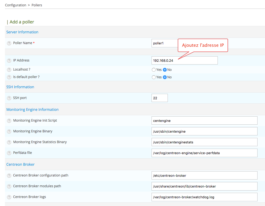Viewport: 265px width, 206px height.
Task: Open help for Perfdata file setting
Action: tap(9, 153)
